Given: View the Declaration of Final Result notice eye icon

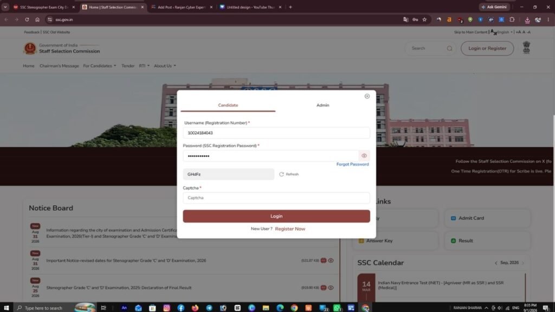Looking at the screenshot, I should 331,288.
